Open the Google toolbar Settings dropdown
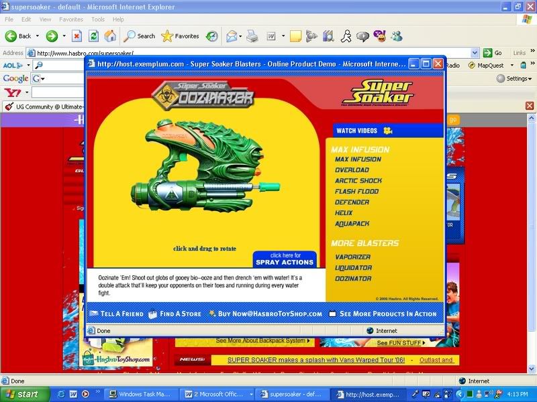 coord(514,78)
